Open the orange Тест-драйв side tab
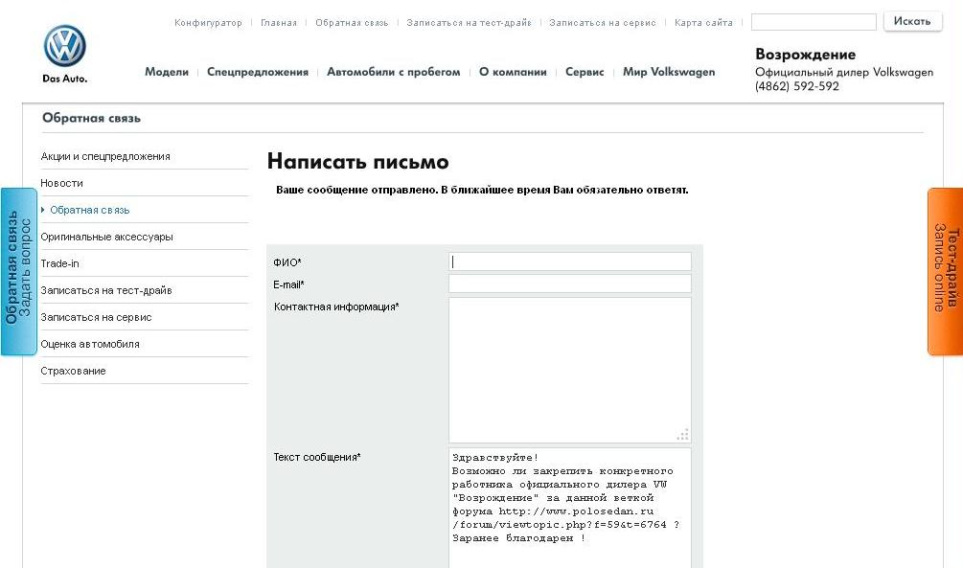 pos(945,271)
